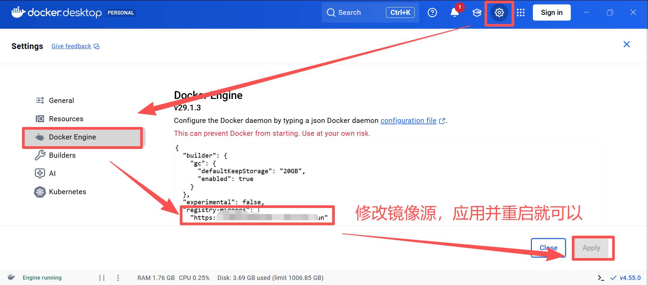Maximize the Docker Desktop window

(x=610, y=12)
